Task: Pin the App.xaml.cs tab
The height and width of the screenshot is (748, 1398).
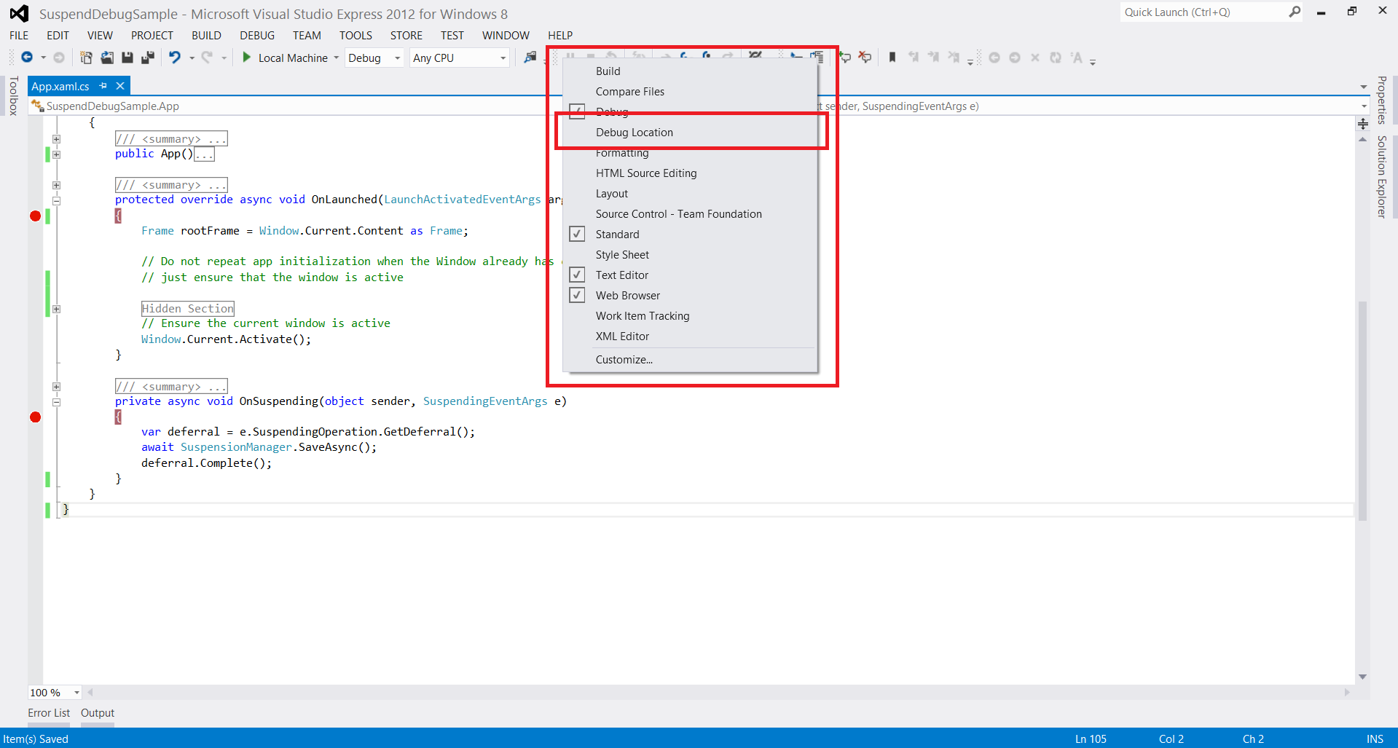Action: [x=103, y=86]
